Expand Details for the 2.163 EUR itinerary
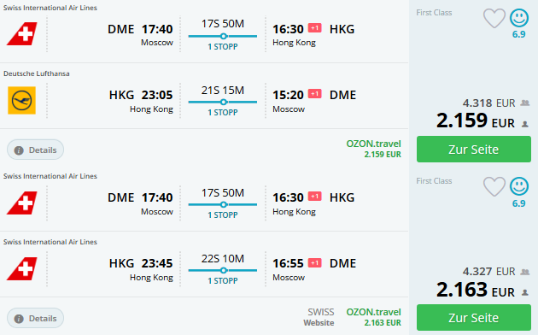This screenshot has height=335, width=538. [35, 318]
